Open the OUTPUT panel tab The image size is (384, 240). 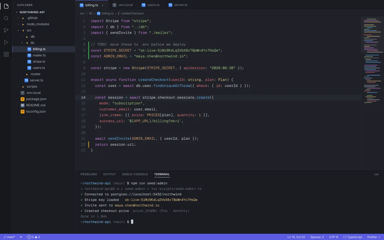click(109, 174)
